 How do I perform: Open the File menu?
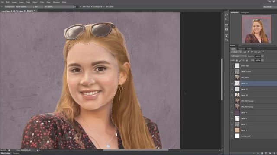click(2, 2)
